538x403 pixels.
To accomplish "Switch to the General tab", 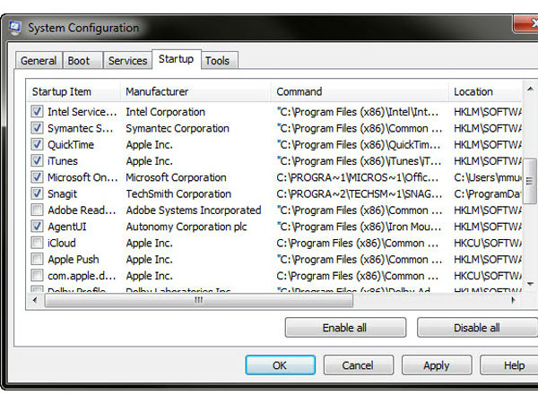I will click(x=39, y=61).
